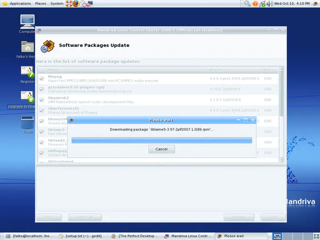Open the lifebuoy help launcher in the top panel
Image resolution: width=320 pixels, height=240 pixels.
[x=69, y=4]
